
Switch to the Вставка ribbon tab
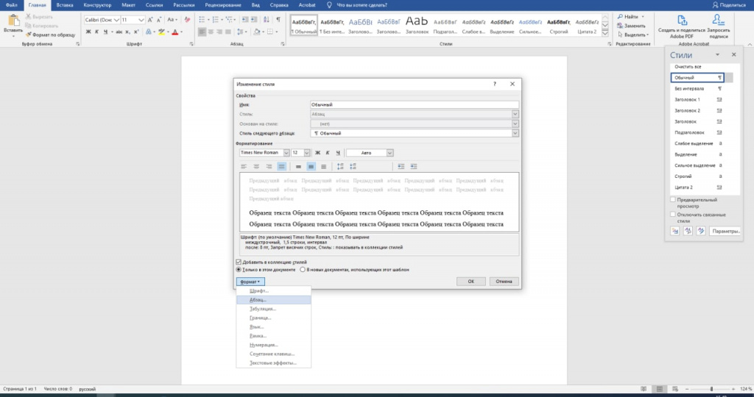pyautogui.click(x=65, y=5)
